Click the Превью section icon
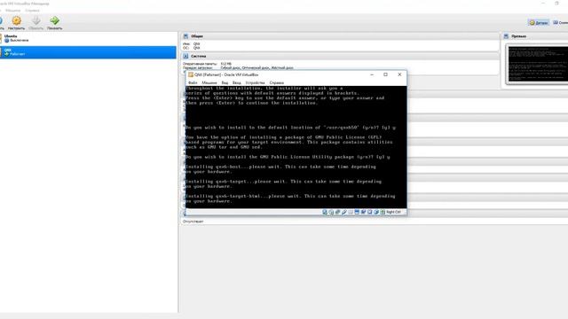 (x=506, y=36)
